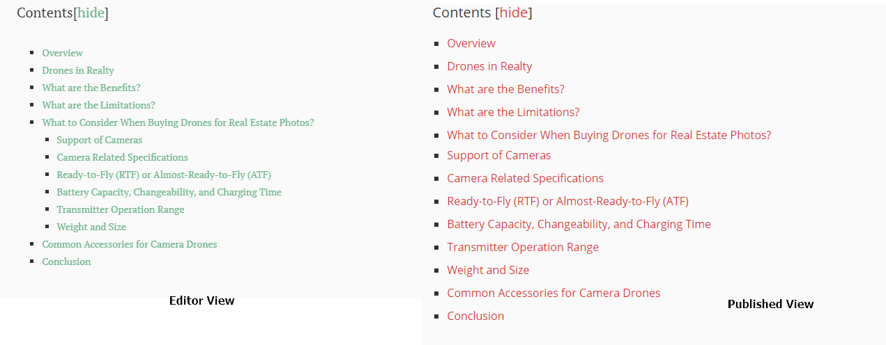Image resolution: width=886 pixels, height=345 pixels.
Task: Hide the Contents list in Published View
Action: (514, 13)
